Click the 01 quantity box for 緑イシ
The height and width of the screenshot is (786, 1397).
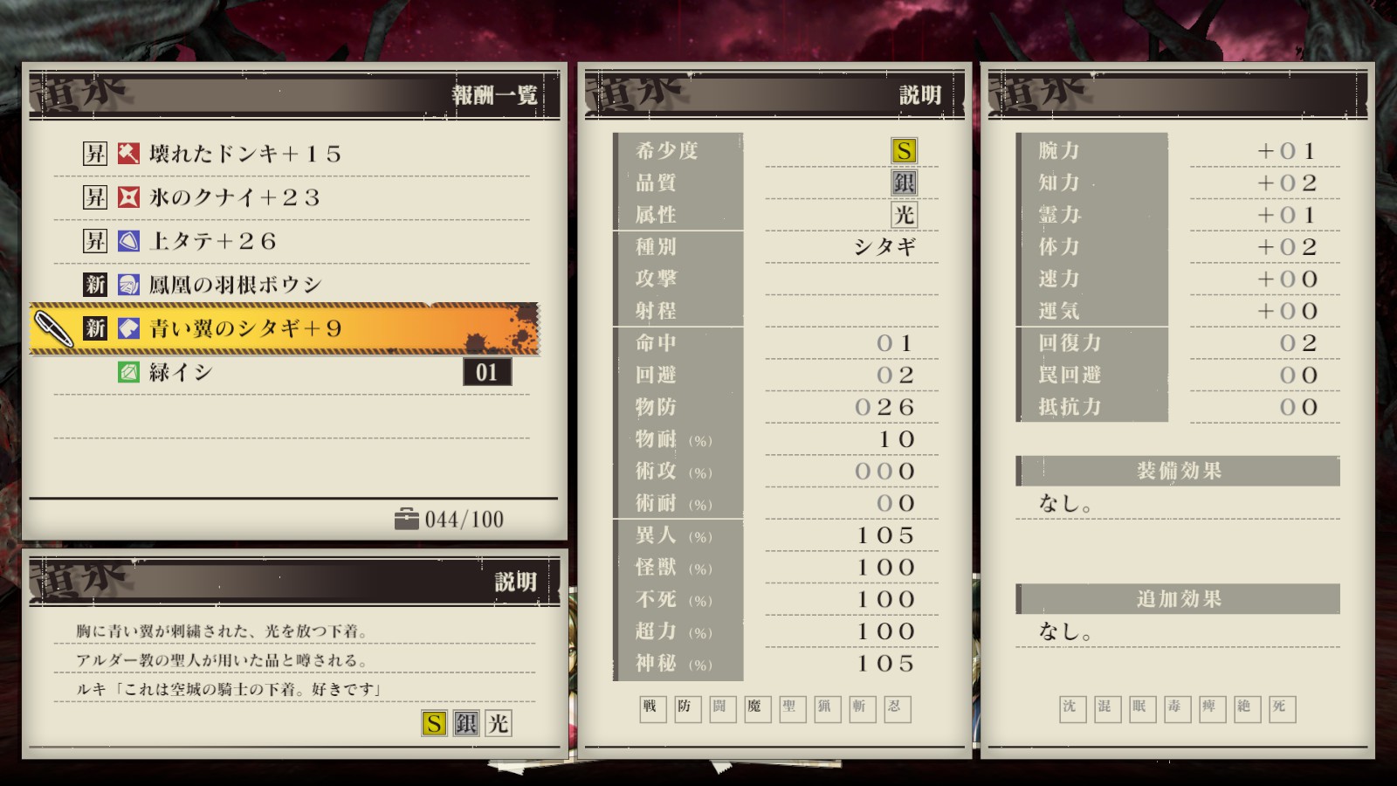click(x=487, y=372)
